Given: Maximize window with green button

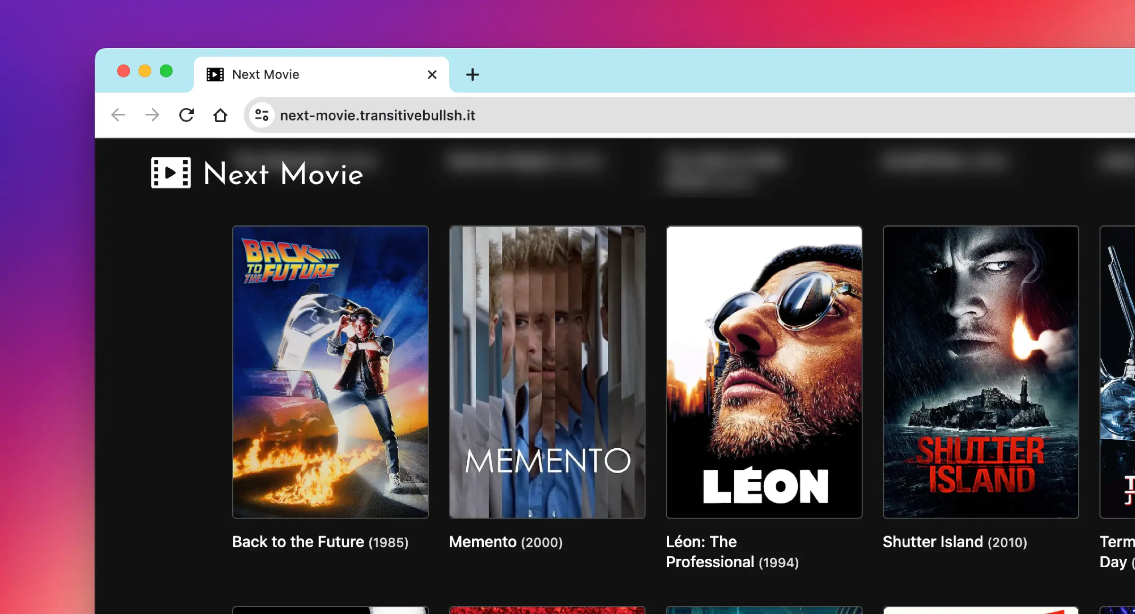Looking at the screenshot, I should click(166, 71).
